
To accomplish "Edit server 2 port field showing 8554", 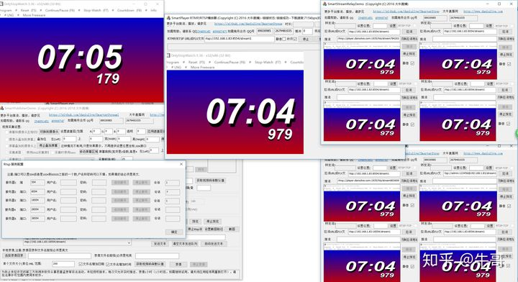I will coord(37,191).
